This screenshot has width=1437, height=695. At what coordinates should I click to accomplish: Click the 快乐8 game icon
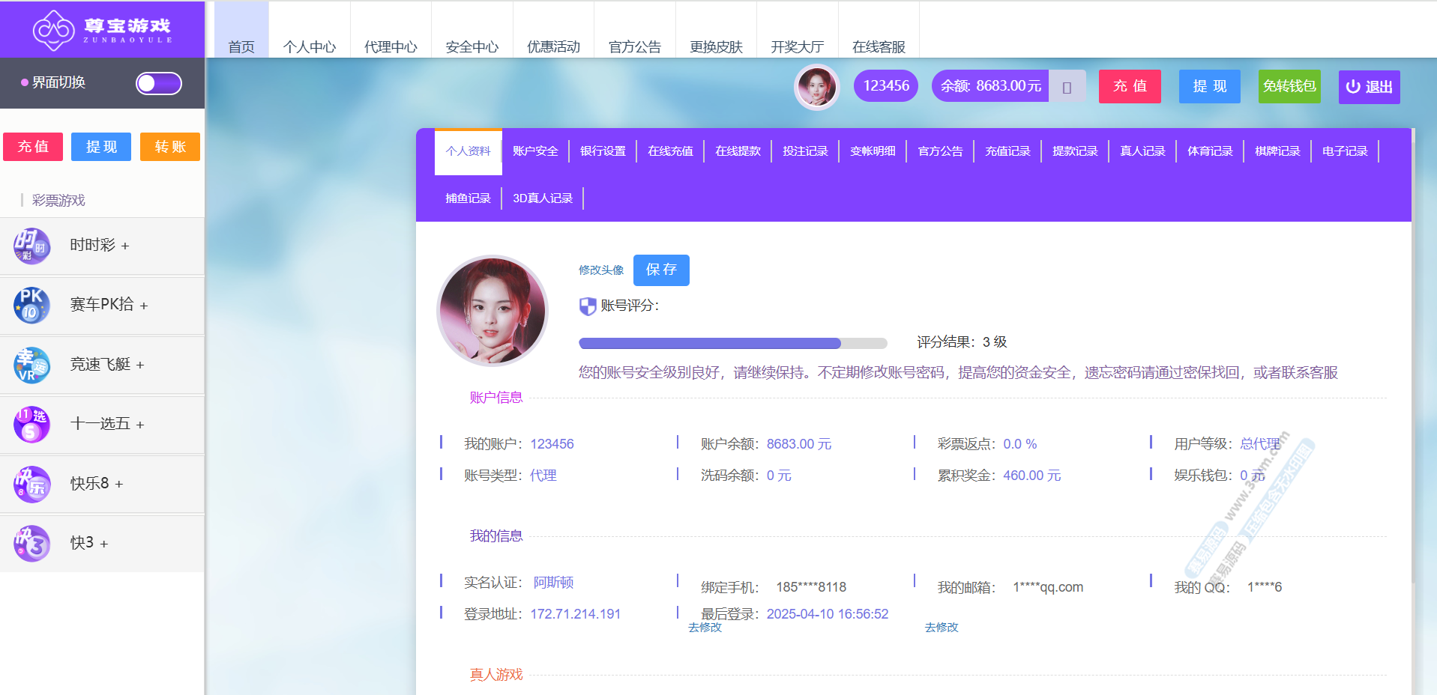pos(31,484)
